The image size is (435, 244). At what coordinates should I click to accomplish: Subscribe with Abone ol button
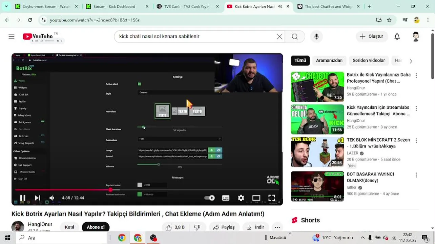pyautogui.click(x=96, y=227)
